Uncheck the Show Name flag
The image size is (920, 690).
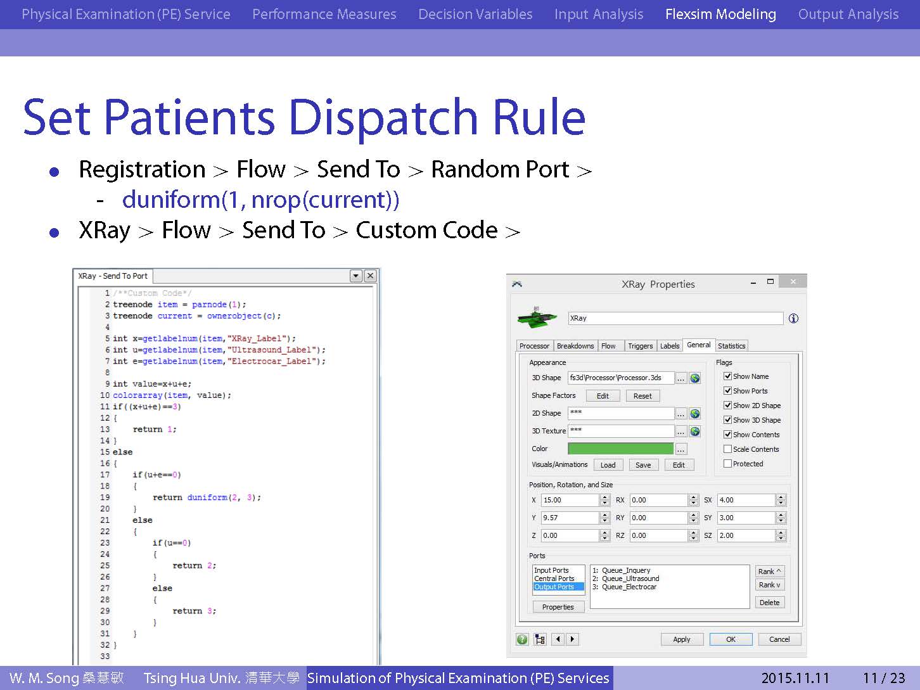(x=727, y=376)
